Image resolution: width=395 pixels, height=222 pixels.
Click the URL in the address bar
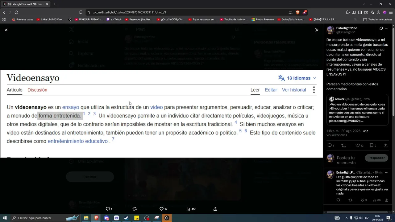click(x=130, y=12)
